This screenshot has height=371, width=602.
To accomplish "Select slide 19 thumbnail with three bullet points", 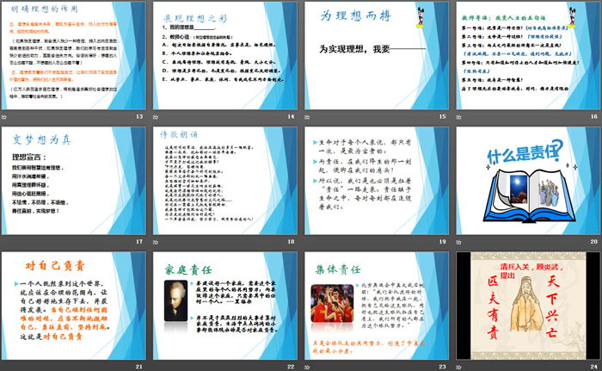I will pos(377,181).
